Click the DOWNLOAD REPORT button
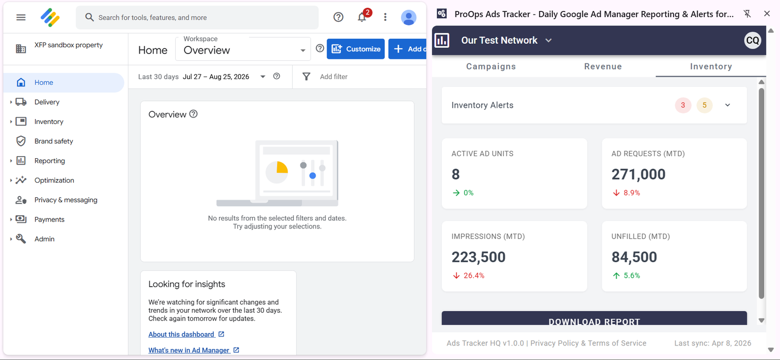The image size is (780, 360). [594, 319]
